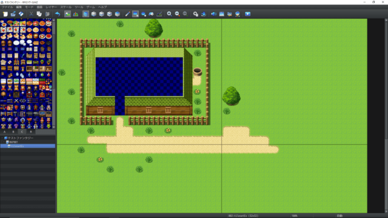The height and width of the screenshot is (218, 388).
Task: Select the Layer 3 cube icon
Action: click(x=109, y=14)
